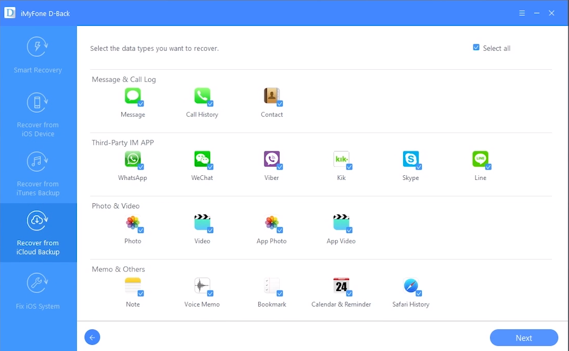The width and height of the screenshot is (569, 351).
Task: Select the Contact address book icon
Action: [272, 96]
